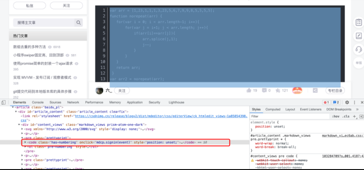Click the Filter styles input field

click(290, 116)
